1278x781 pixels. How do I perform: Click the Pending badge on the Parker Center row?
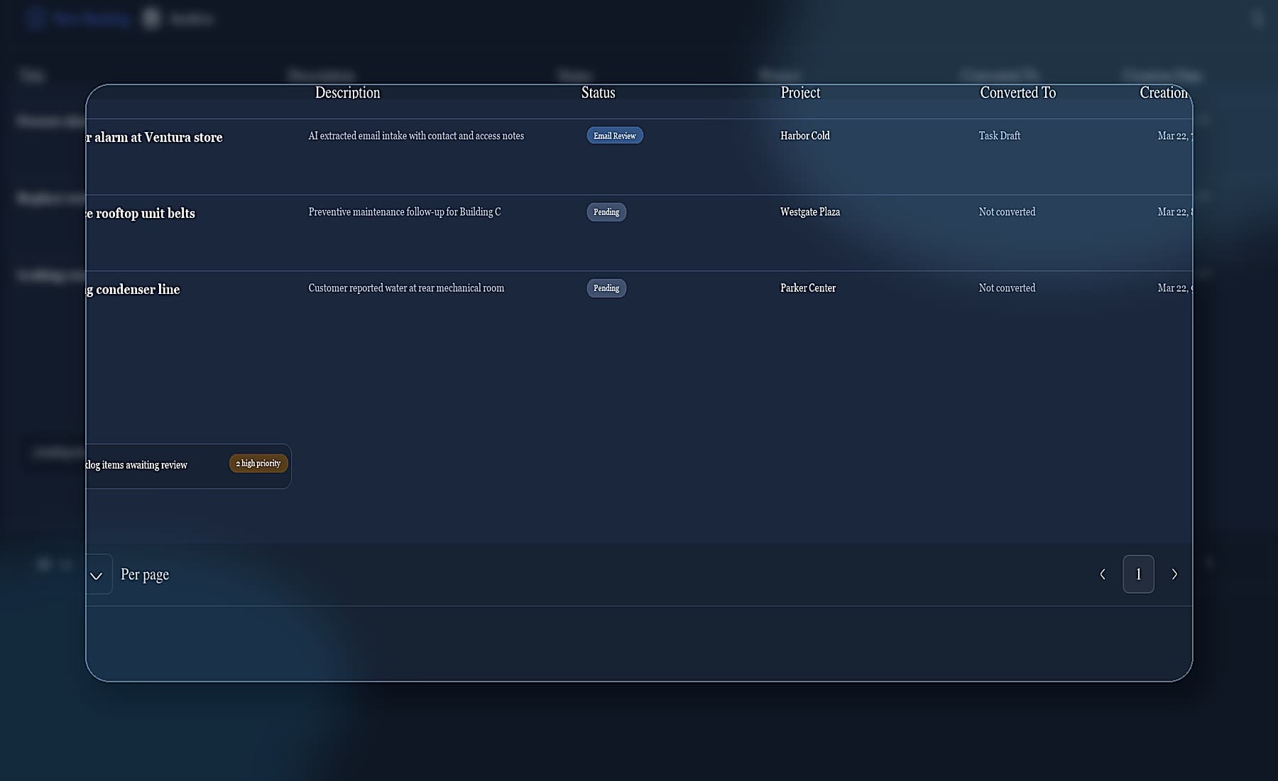(x=606, y=288)
